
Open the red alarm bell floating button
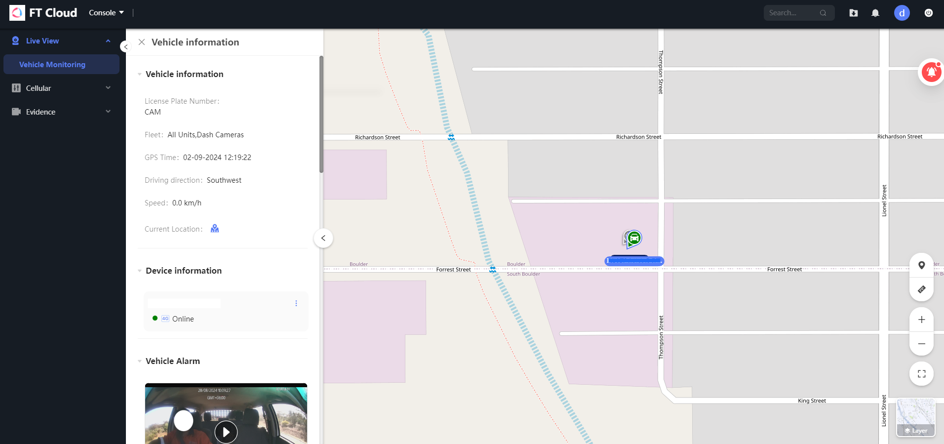point(931,72)
